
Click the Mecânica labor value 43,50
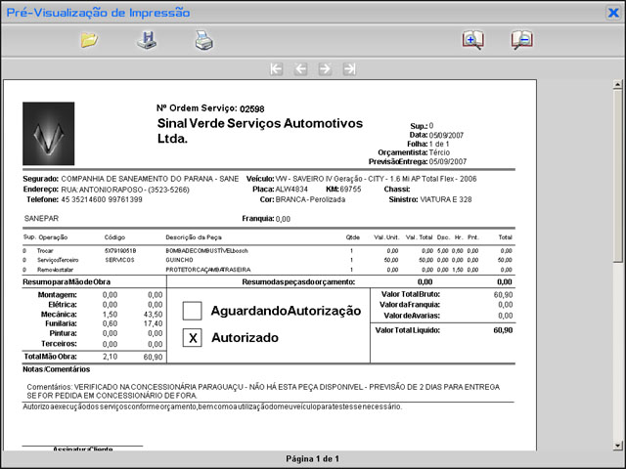[154, 315]
